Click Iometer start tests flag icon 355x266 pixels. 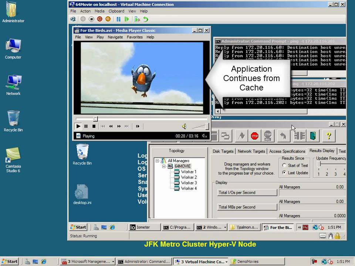pyautogui.click(x=241, y=136)
